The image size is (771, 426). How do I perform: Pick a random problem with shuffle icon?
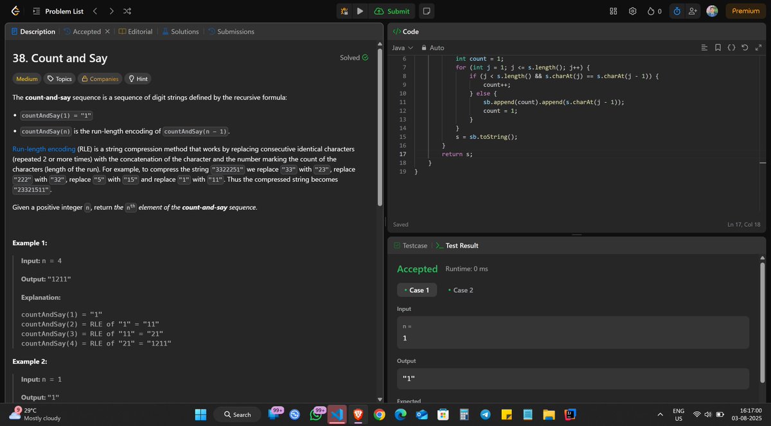[127, 11]
